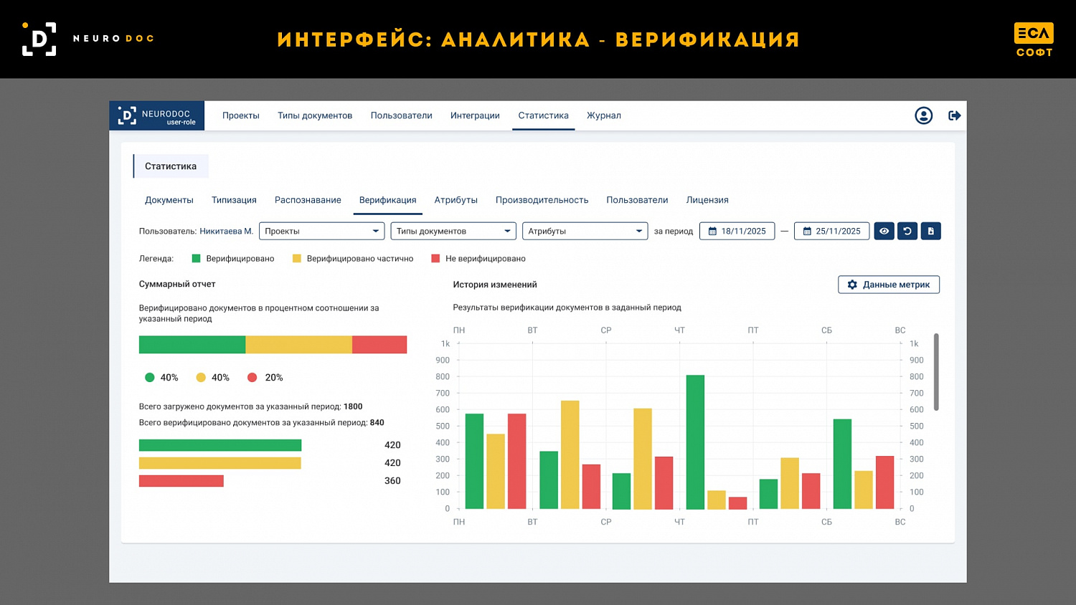This screenshot has width=1076, height=605.
Task: Click the red Не верифицировано legend swatch
Action: [435, 259]
